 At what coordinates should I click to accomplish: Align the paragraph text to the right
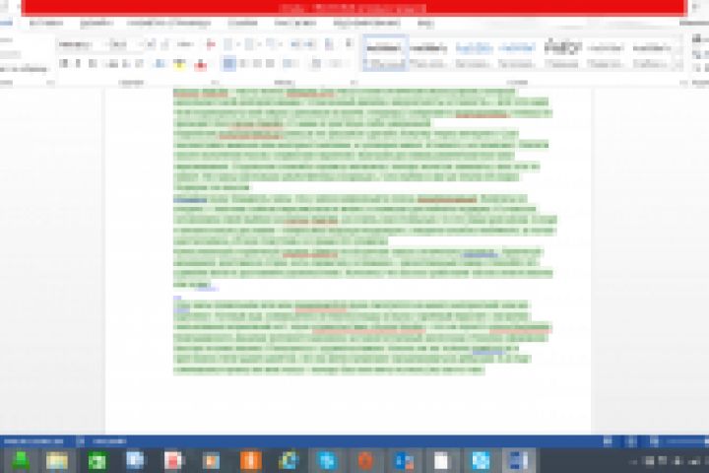tap(257, 63)
